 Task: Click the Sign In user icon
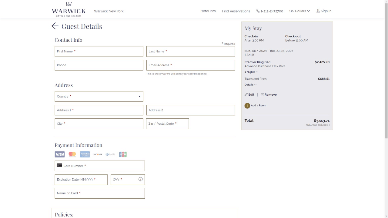[318, 11]
